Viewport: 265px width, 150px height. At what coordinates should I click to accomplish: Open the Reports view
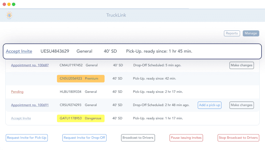click(x=232, y=33)
